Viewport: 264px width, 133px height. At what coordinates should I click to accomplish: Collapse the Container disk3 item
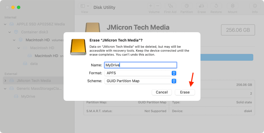(10, 32)
